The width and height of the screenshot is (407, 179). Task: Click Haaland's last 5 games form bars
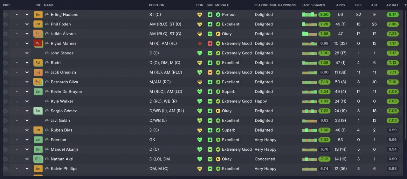point(309,15)
